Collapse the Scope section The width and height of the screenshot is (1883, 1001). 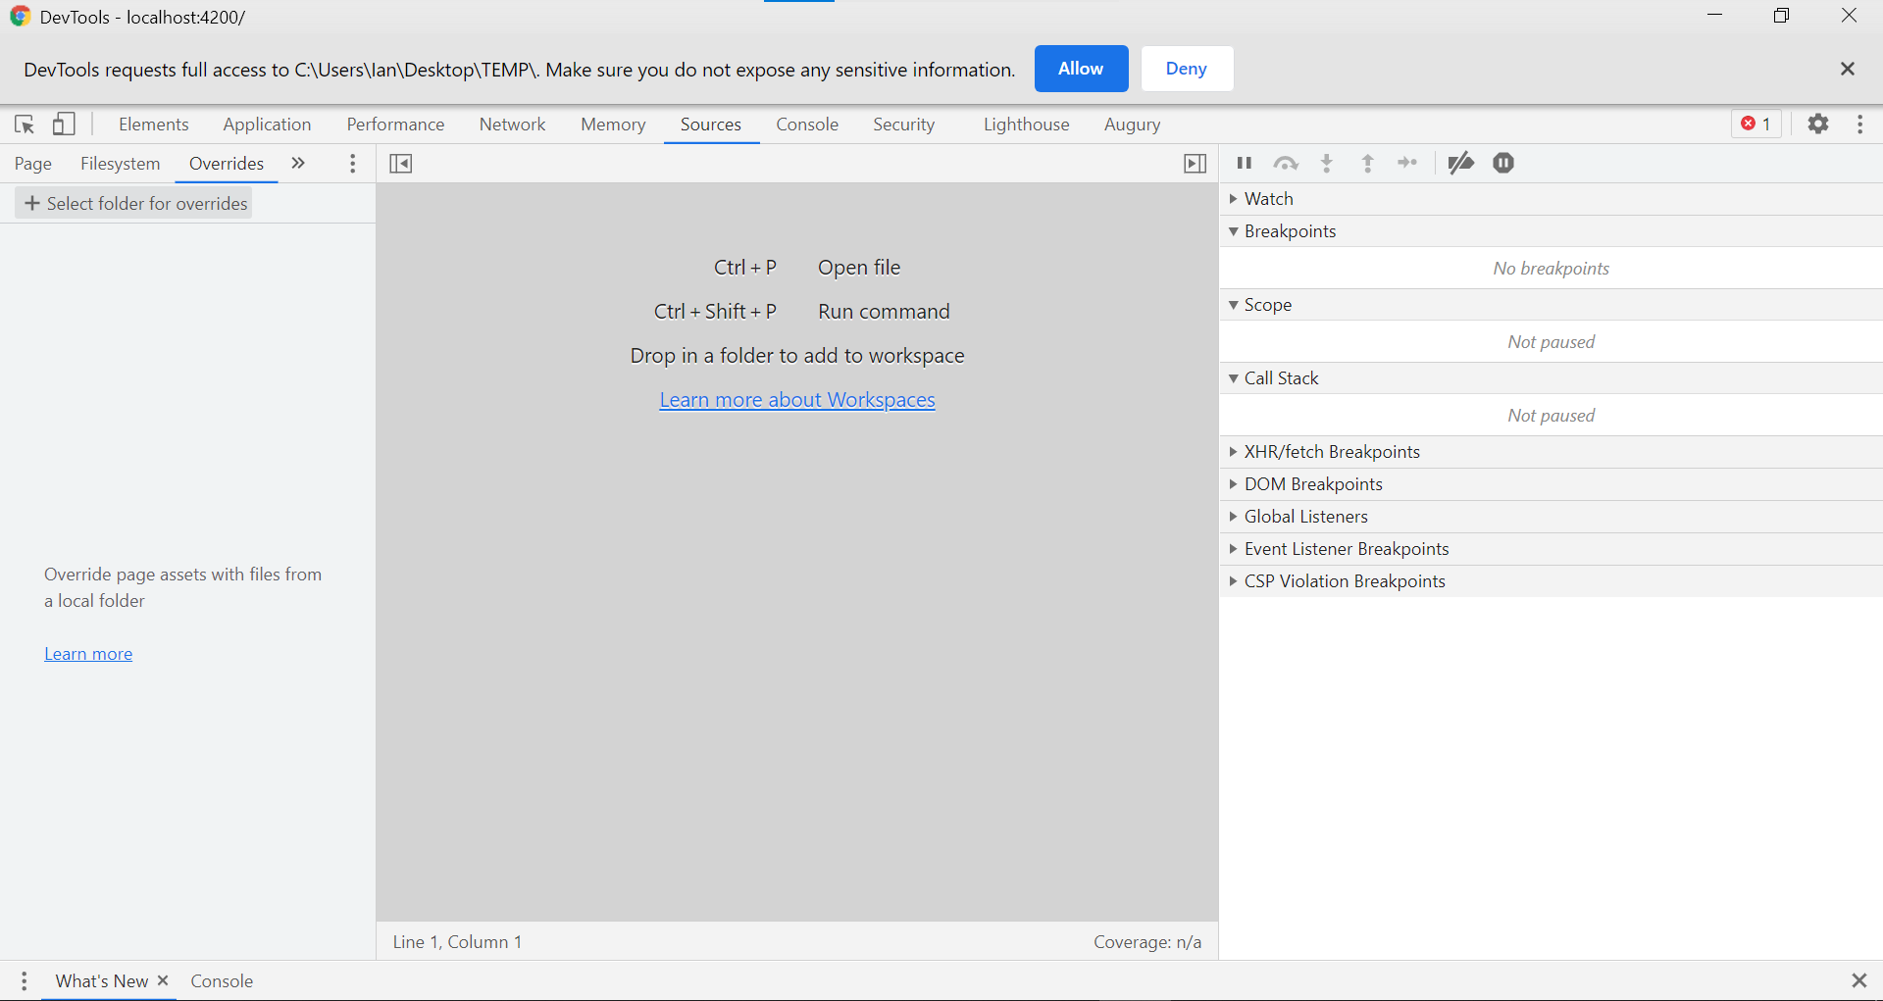[x=1551, y=305]
